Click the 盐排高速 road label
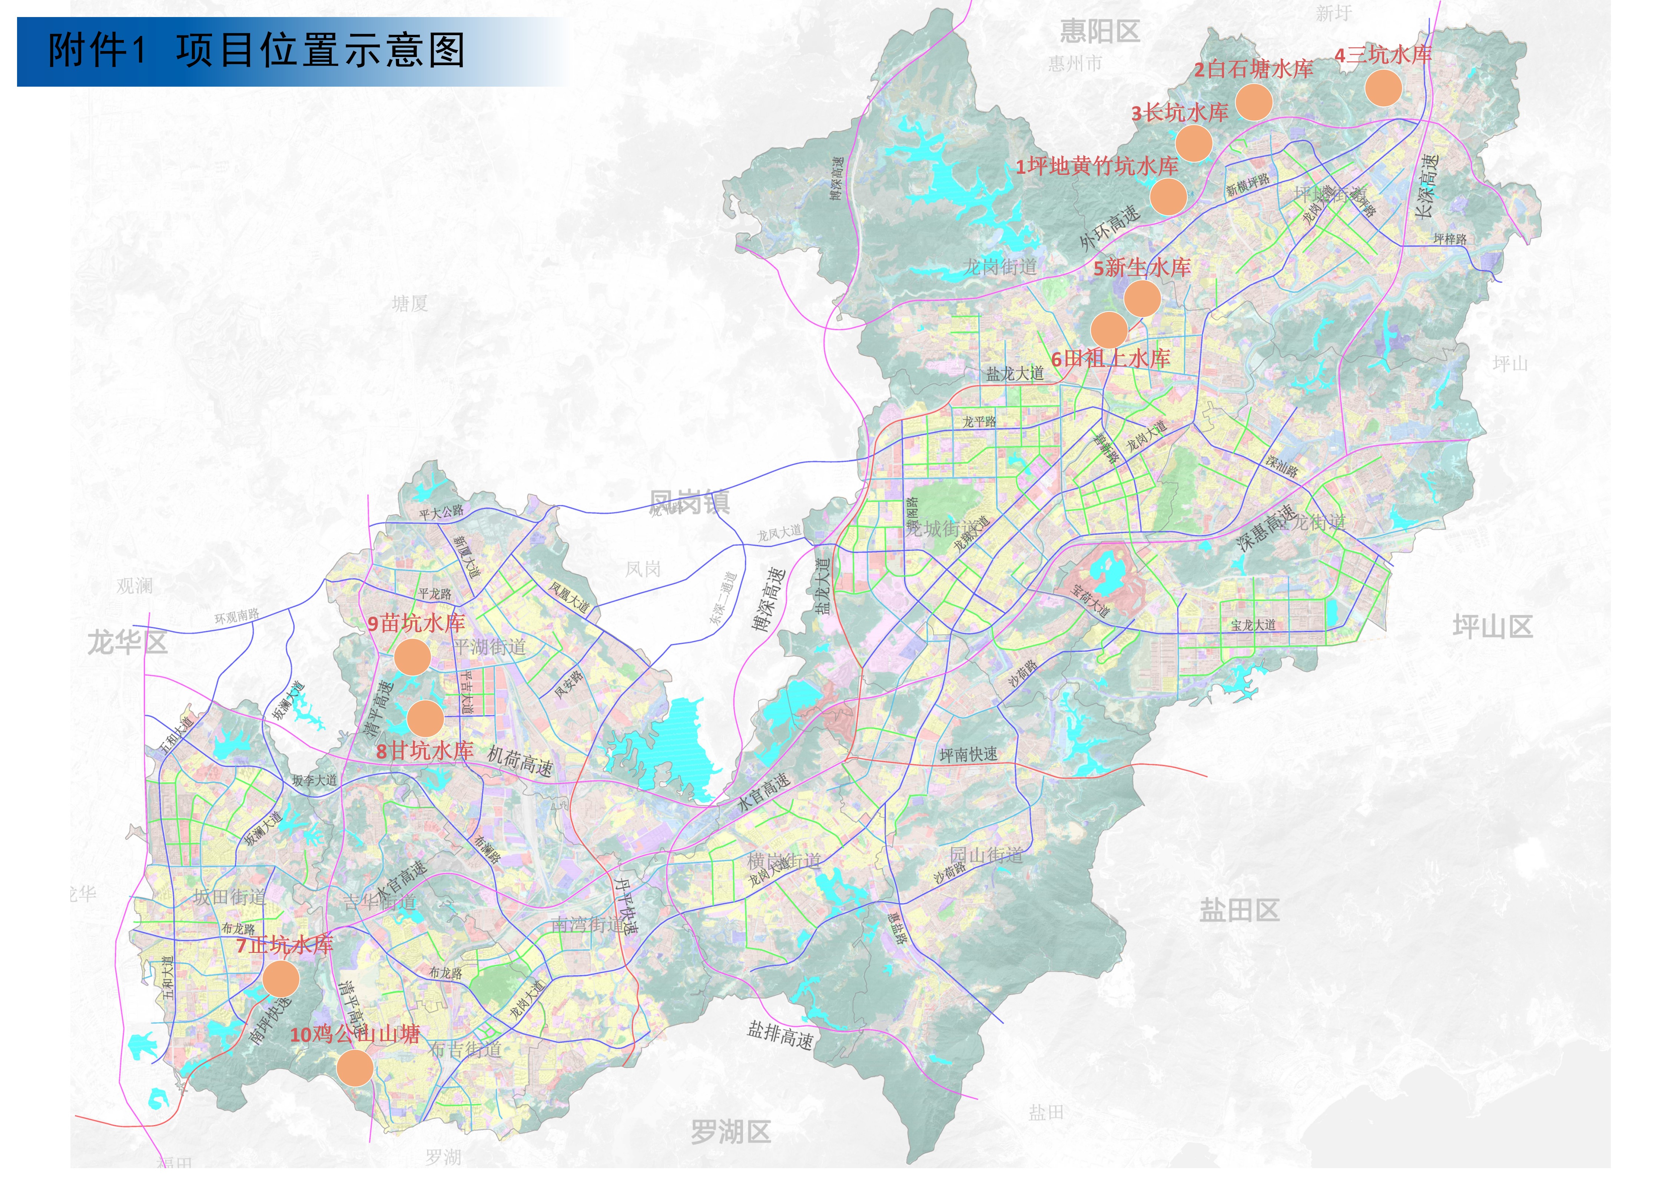The image size is (1665, 1177). point(780,1035)
